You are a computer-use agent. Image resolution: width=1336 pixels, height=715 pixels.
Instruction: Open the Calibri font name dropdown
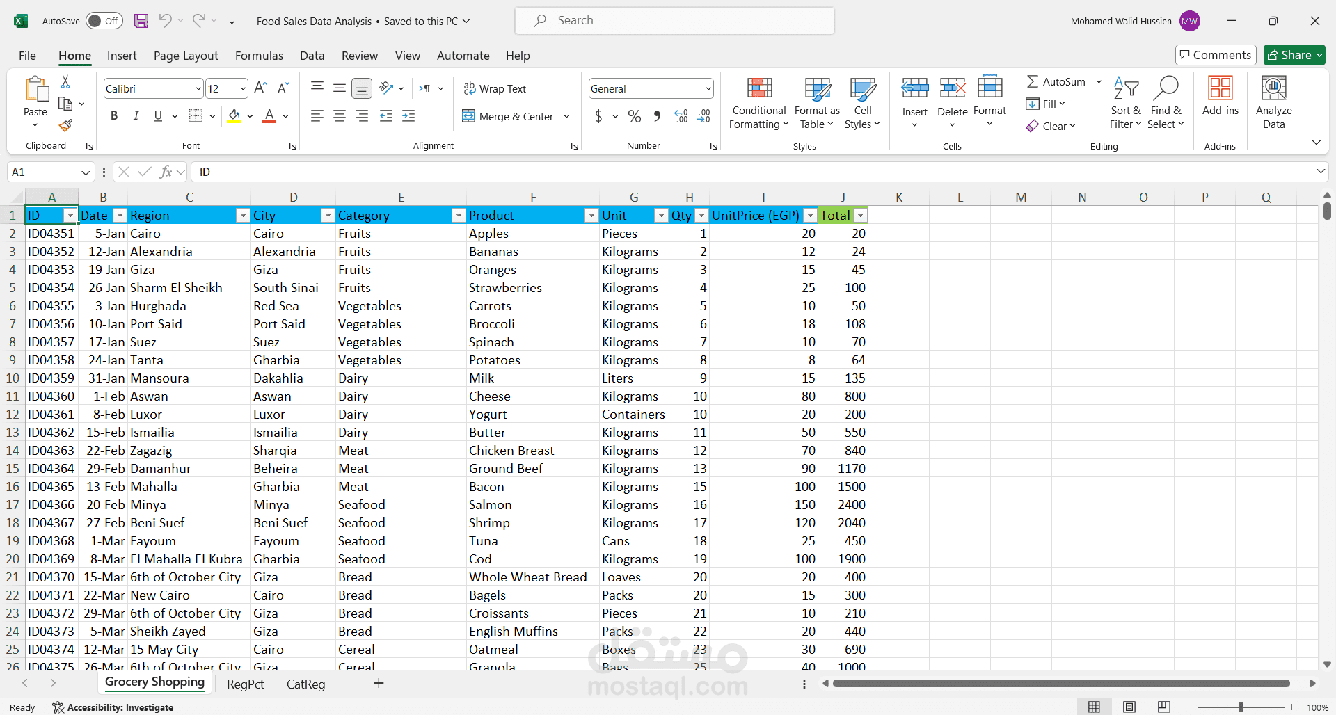198,89
